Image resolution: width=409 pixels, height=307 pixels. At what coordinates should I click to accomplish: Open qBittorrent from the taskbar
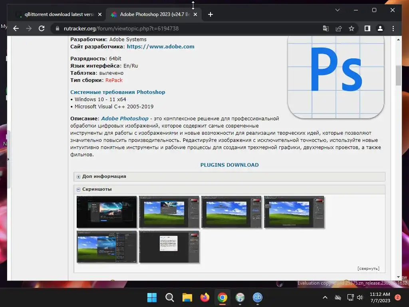point(258,297)
